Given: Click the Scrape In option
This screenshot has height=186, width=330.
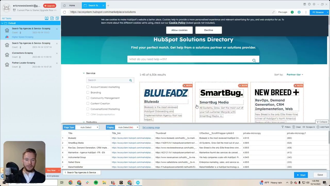Looking at the screenshot, I should (309, 127).
